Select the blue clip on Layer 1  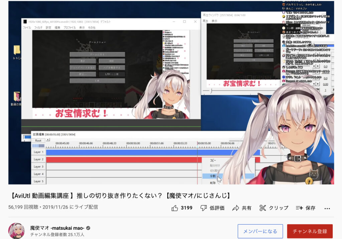point(153,152)
